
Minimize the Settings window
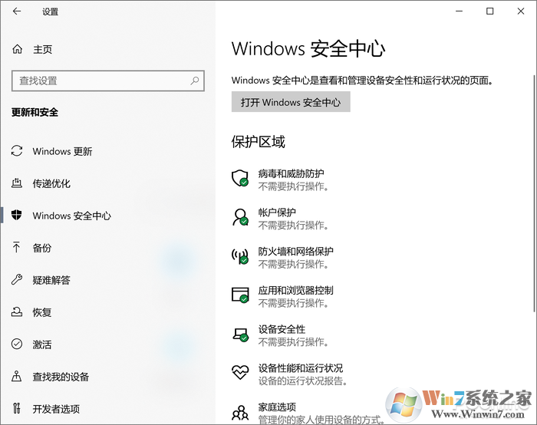(459, 12)
